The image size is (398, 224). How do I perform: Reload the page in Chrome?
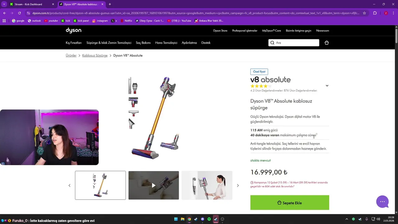point(19,13)
